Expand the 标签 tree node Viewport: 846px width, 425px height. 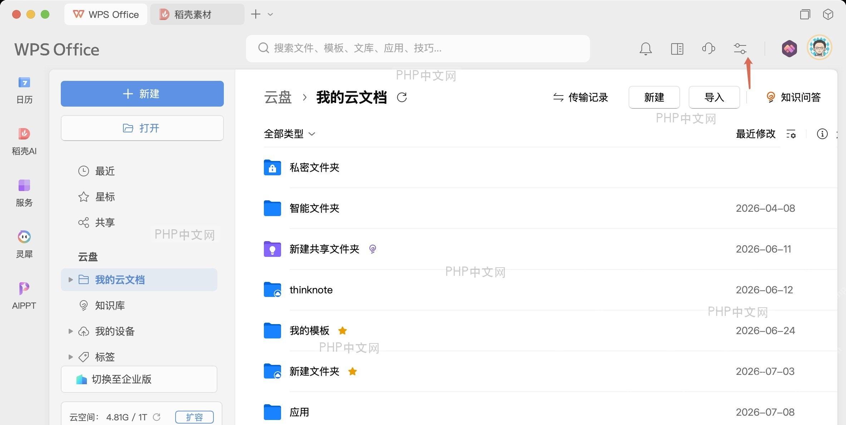[x=70, y=357]
